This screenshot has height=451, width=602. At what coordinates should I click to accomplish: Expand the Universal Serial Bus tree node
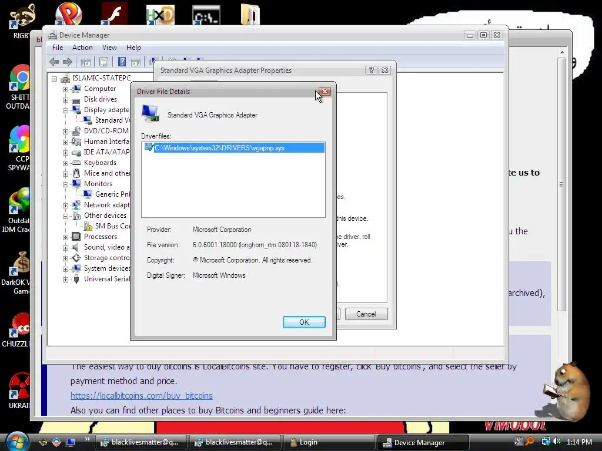(65, 280)
